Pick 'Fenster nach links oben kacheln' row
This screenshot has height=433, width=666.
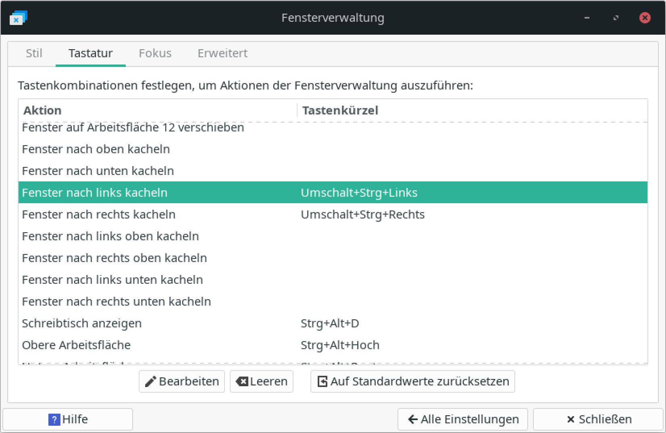pyautogui.click(x=110, y=236)
